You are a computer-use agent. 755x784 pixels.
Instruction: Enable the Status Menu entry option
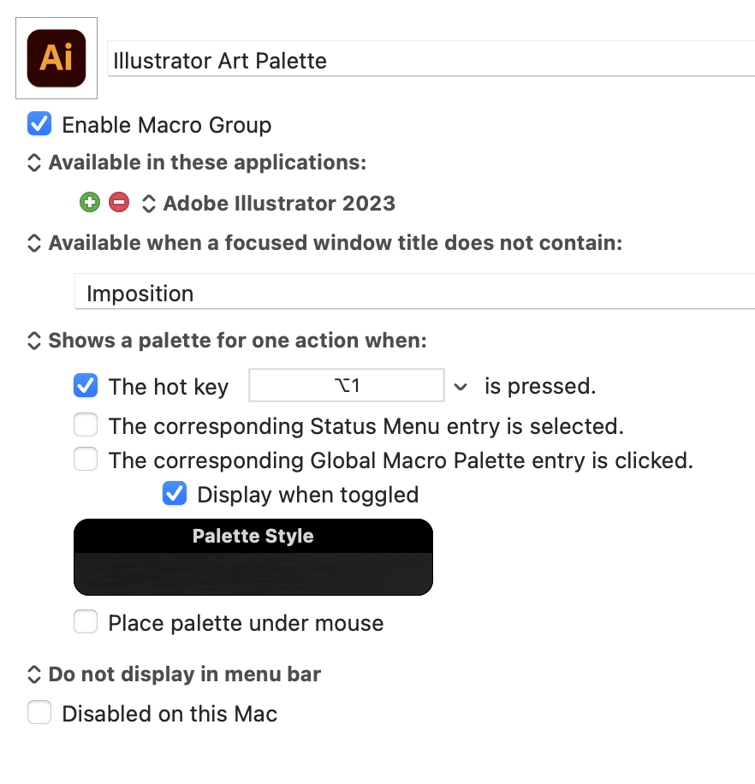click(86, 425)
